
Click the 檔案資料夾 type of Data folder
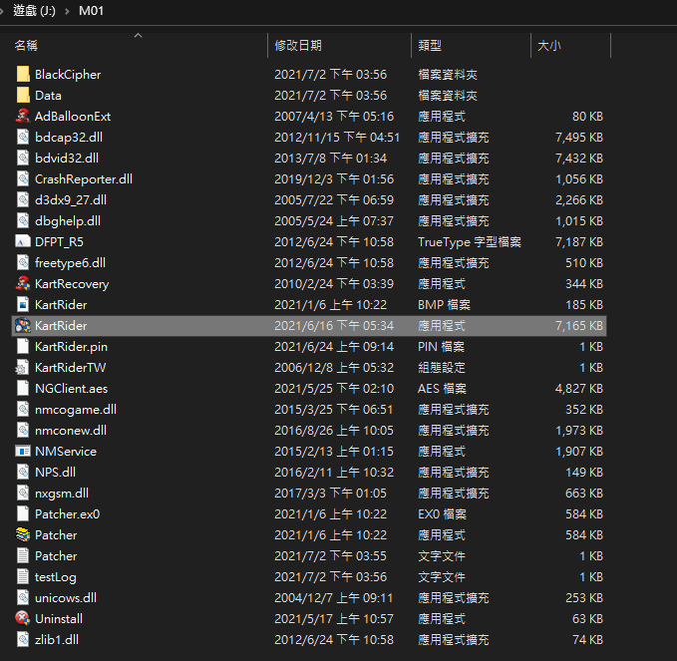(x=448, y=95)
